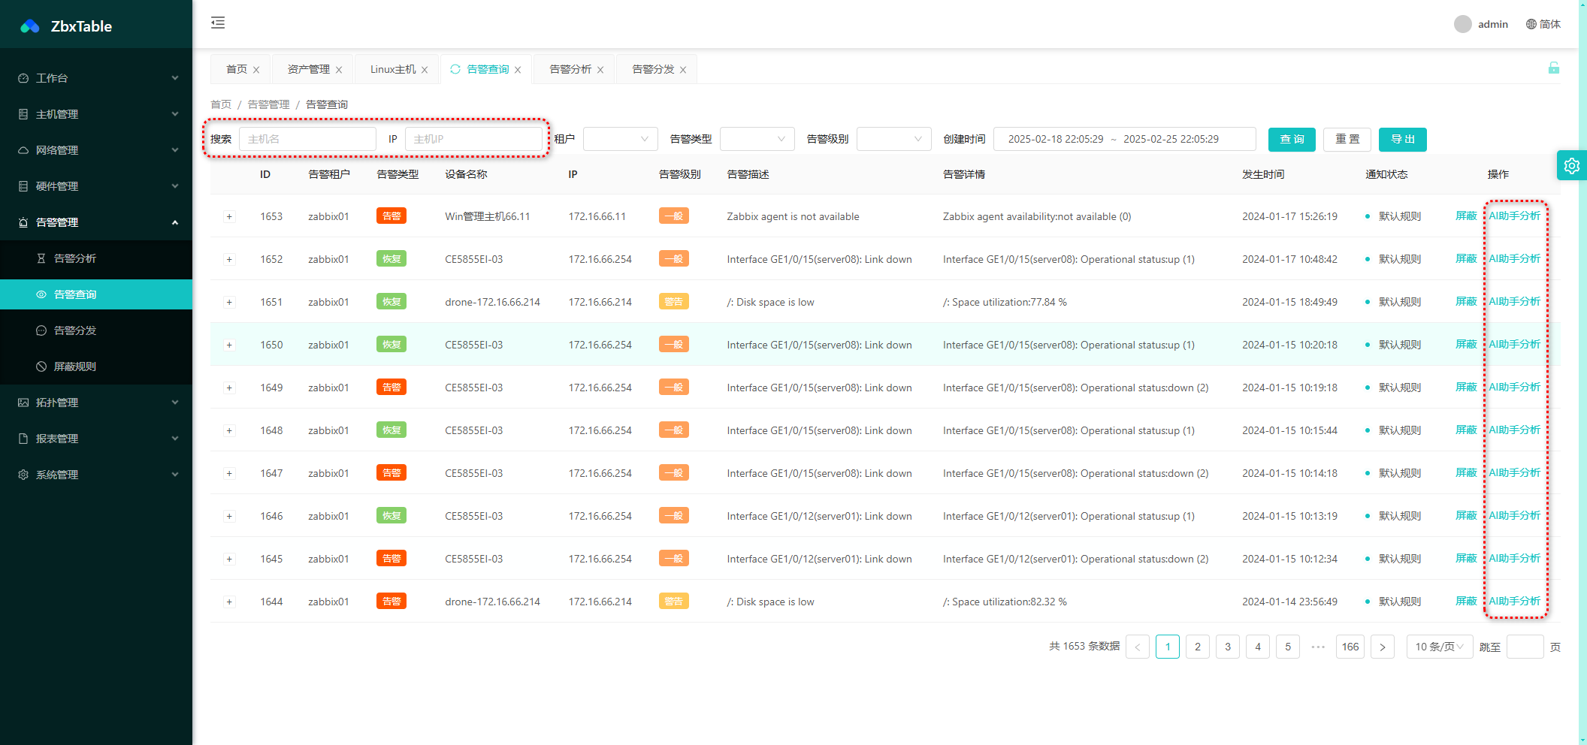Image resolution: width=1587 pixels, height=745 pixels.
Task: Go to page 2 of results
Action: (1198, 647)
